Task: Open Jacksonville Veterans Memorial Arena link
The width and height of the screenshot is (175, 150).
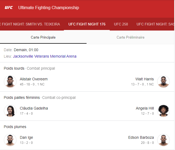Action: click(44, 56)
